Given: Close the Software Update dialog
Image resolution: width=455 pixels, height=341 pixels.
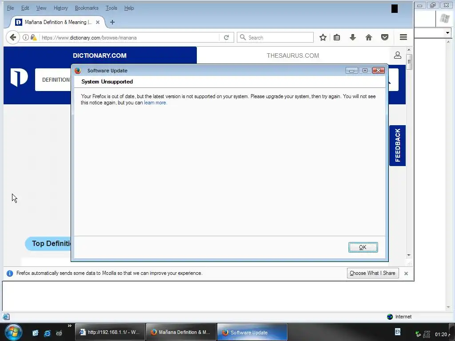Looking at the screenshot, I should pyautogui.click(x=379, y=71).
